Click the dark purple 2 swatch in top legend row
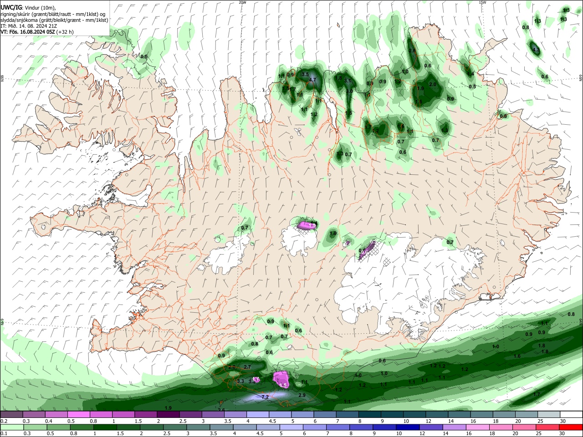583x437 pixels. 168,414
